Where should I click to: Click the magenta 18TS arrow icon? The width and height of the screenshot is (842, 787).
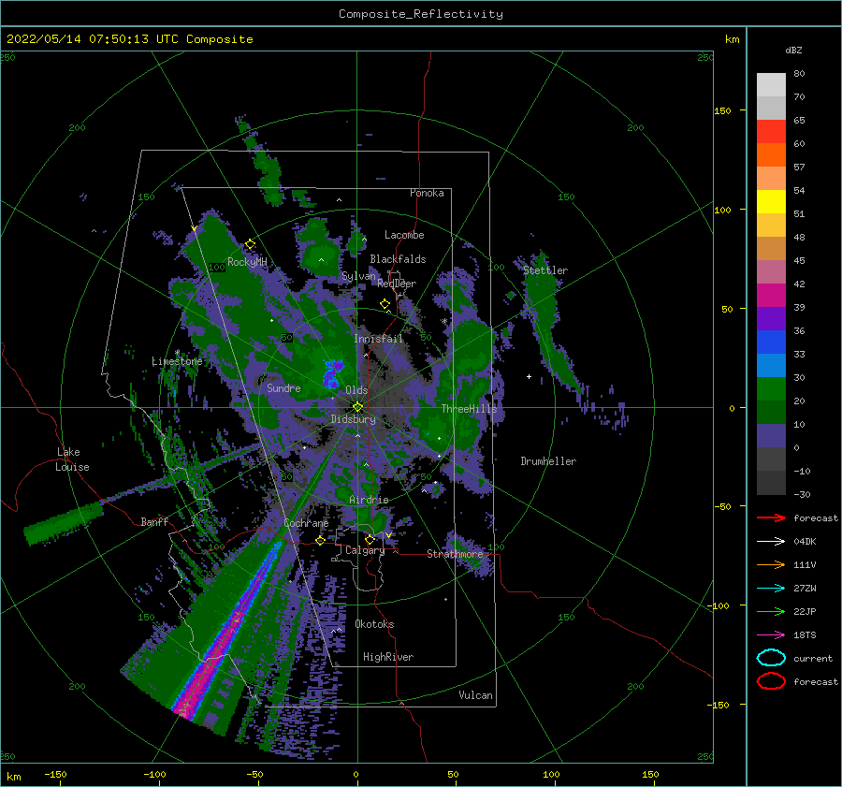771,635
